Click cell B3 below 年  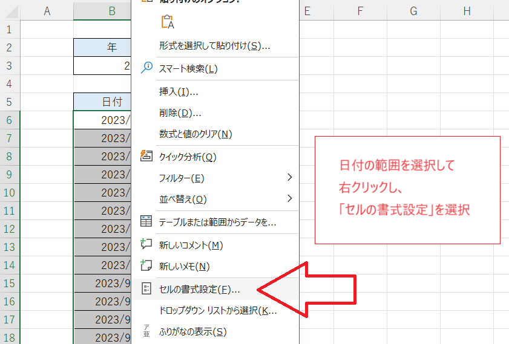(102, 66)
